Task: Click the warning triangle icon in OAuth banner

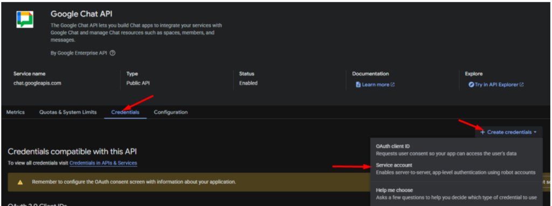Action: (x=20, y=182)
